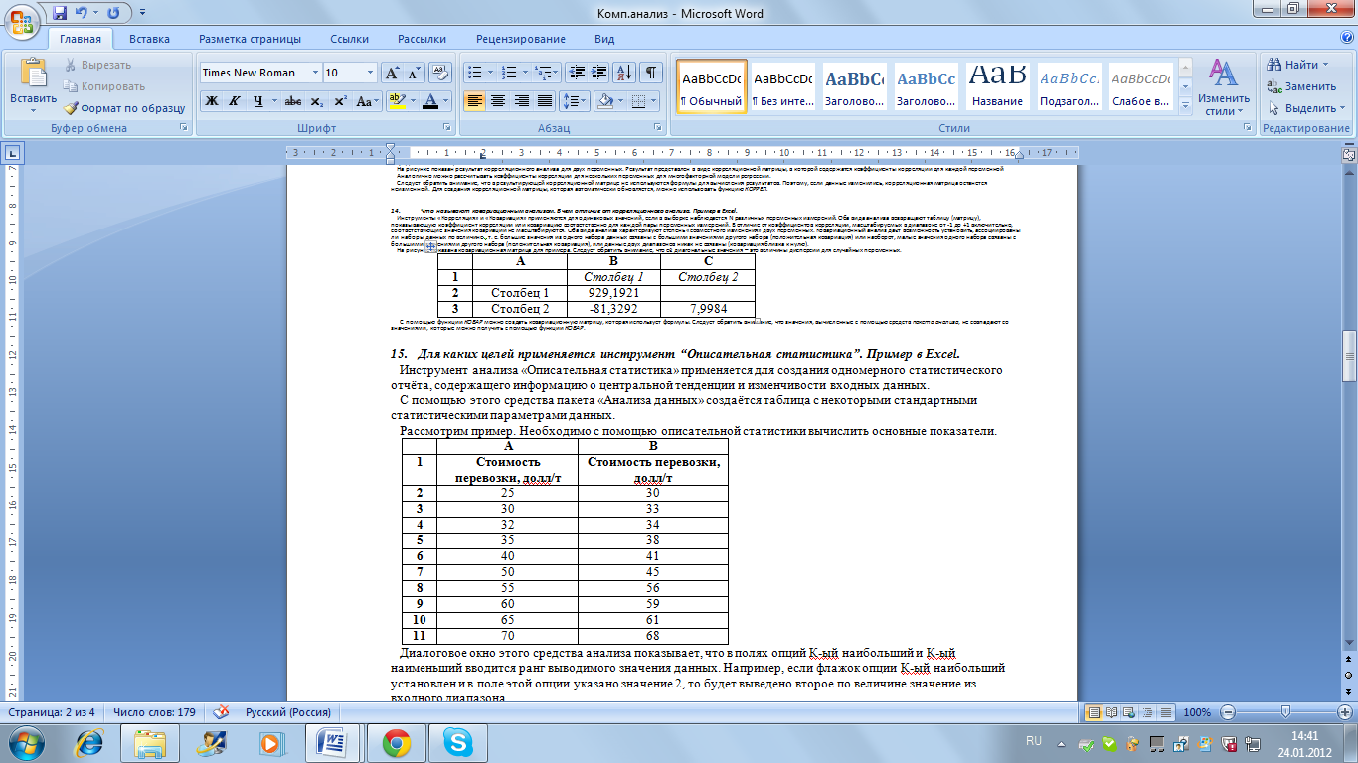The width and height of the screenshot is (1358, 763).
Task: Open Выделить select dropdown
Action: click(x=1306, y=108)
